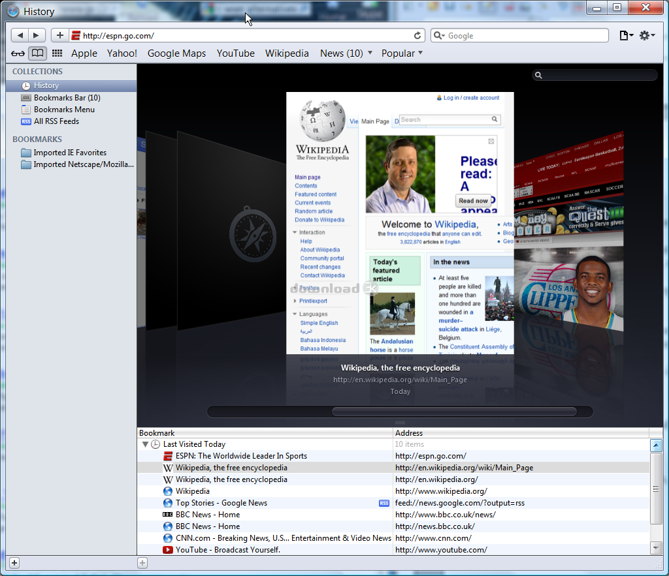The height and width of the screenshot is (576, 669).
Task: Select Bookmarks Bar (10) collection
Action: [71, 98]
